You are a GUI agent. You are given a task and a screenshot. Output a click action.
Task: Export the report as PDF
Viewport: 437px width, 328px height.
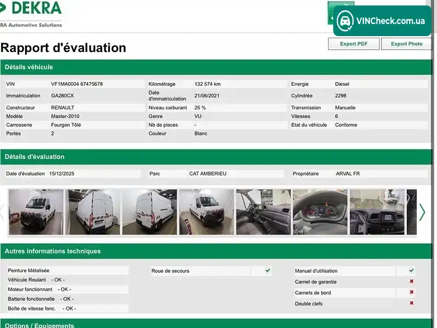[x=353, y=44]
